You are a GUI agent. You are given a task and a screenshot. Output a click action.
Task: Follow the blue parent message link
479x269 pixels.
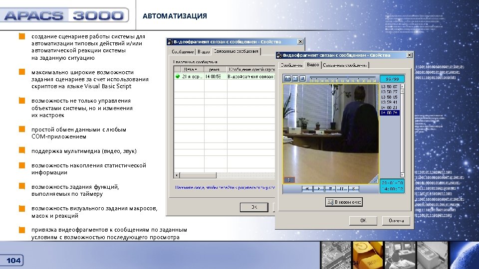click(225, 188)
